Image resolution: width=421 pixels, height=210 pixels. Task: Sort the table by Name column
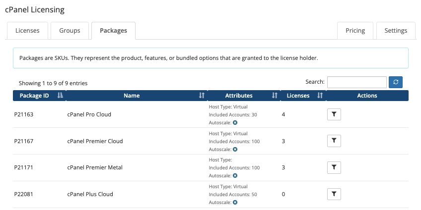(x=137, y=96)
